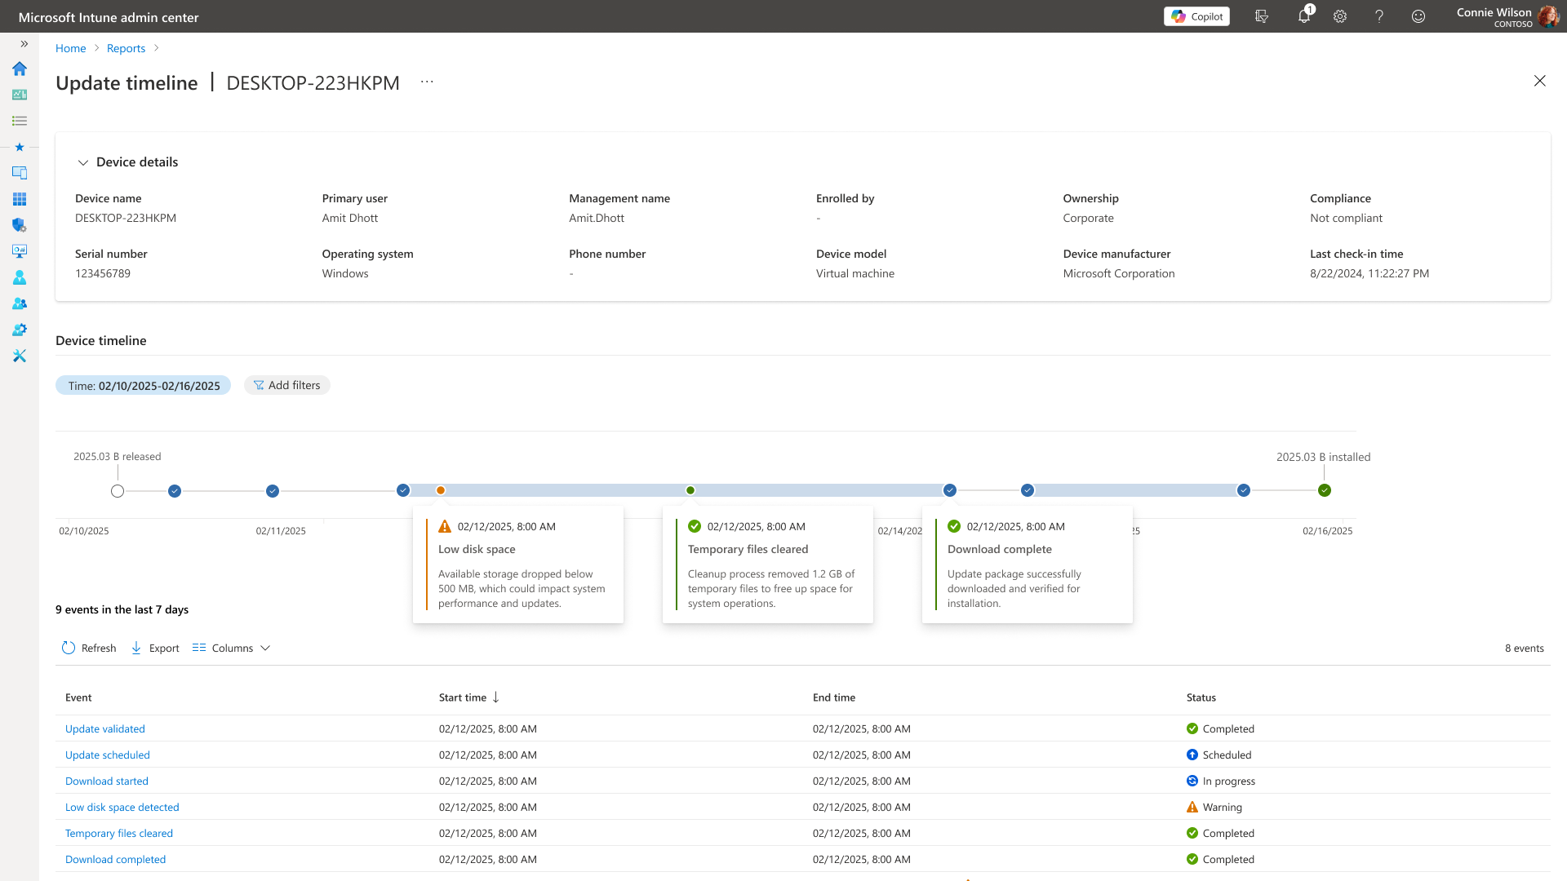The height and width of the screenshot is (881, 1567).
Task: Open Tenant administration sidebar icon
Action: coord(20,330)
